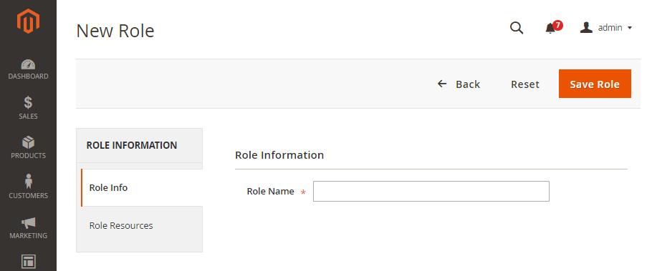Click the Role Name field label
Screen dimensions: 647x271
[x=270, y=192]
